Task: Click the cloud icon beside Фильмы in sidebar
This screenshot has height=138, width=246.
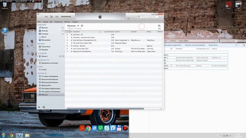Action: pos(63,31)
